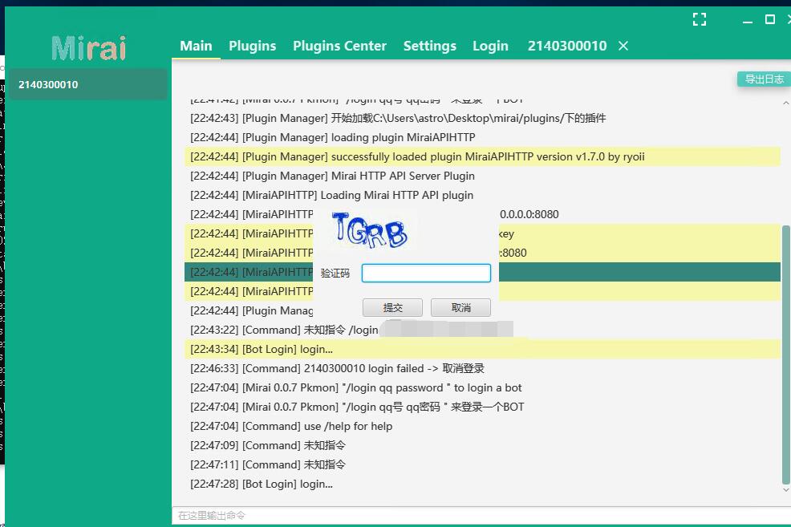Viewport: 791px width, 527px height.
Task: Select log line '[22:47:09] [Command] 未知指令'
Action: point(482,445)
